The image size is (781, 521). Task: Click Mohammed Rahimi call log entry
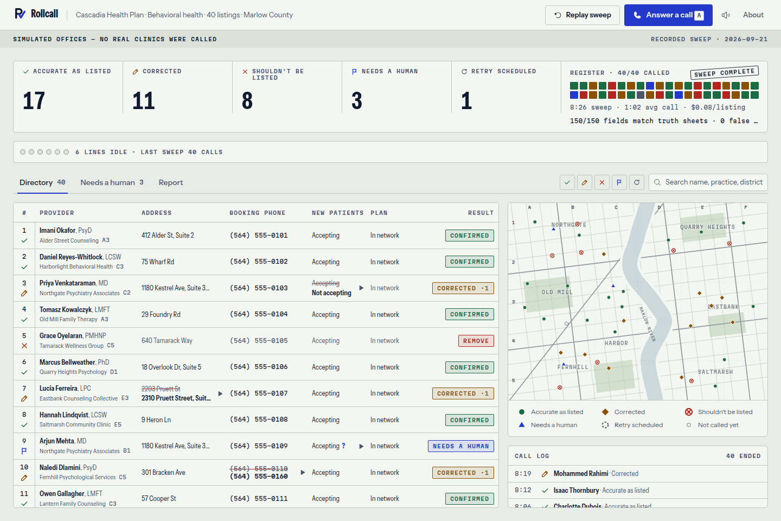[638, 474]
